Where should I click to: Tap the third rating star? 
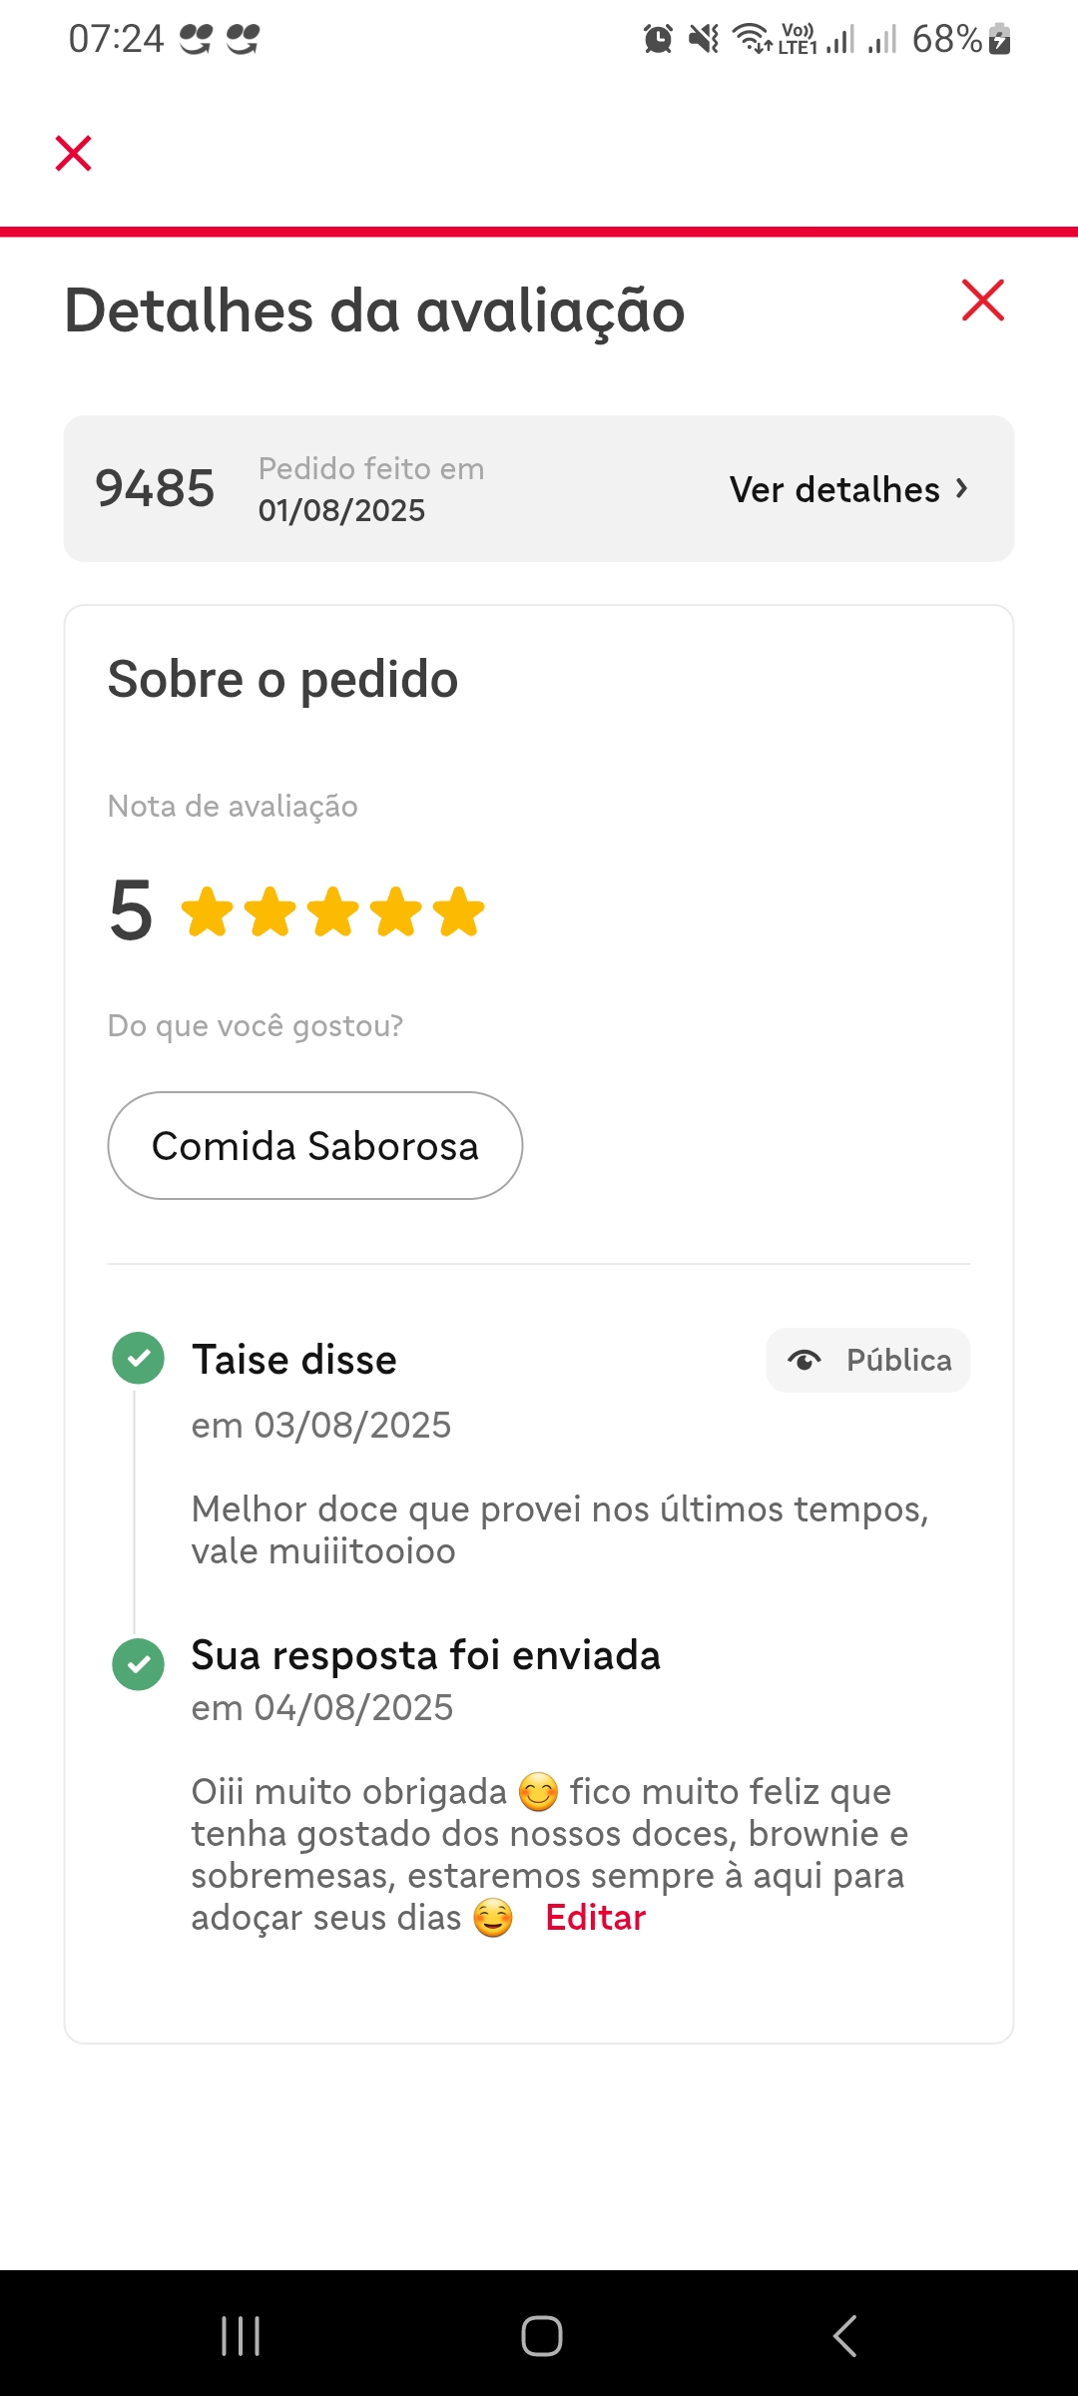[333, 911]
